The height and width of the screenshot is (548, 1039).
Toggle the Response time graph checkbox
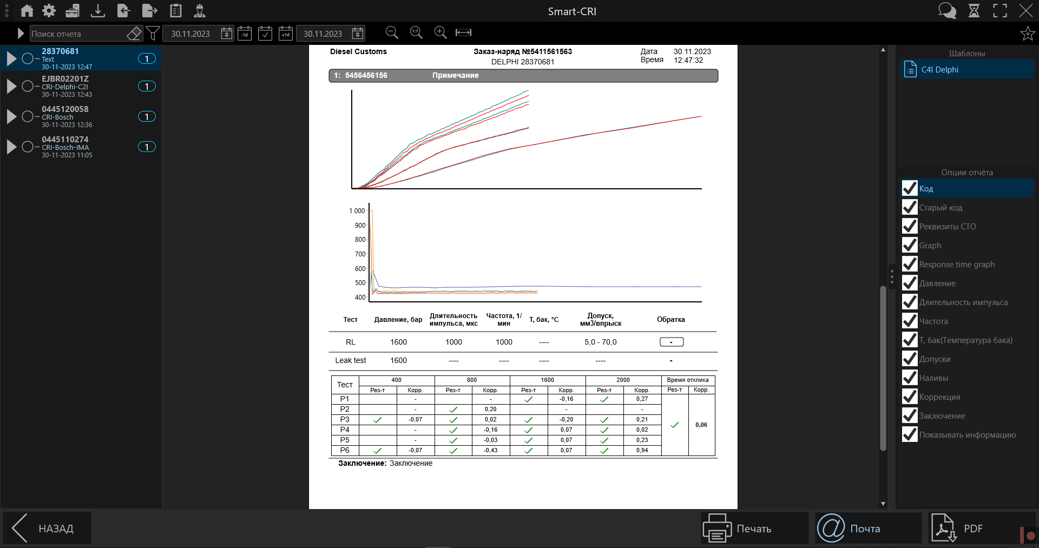click(910, 264)
